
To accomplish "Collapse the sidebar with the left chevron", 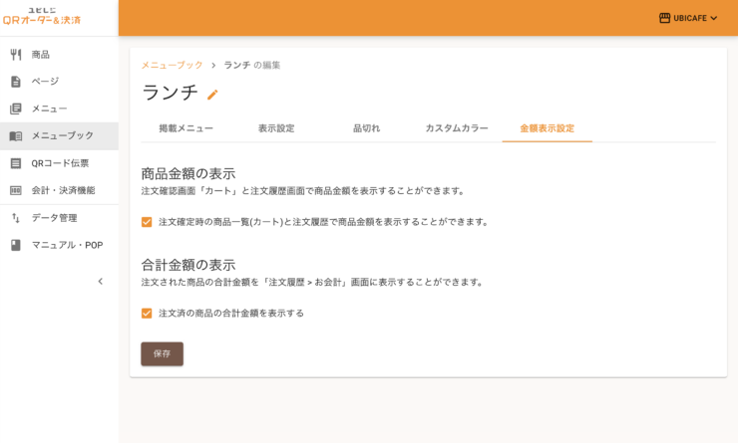I will [x=101, y=282].
